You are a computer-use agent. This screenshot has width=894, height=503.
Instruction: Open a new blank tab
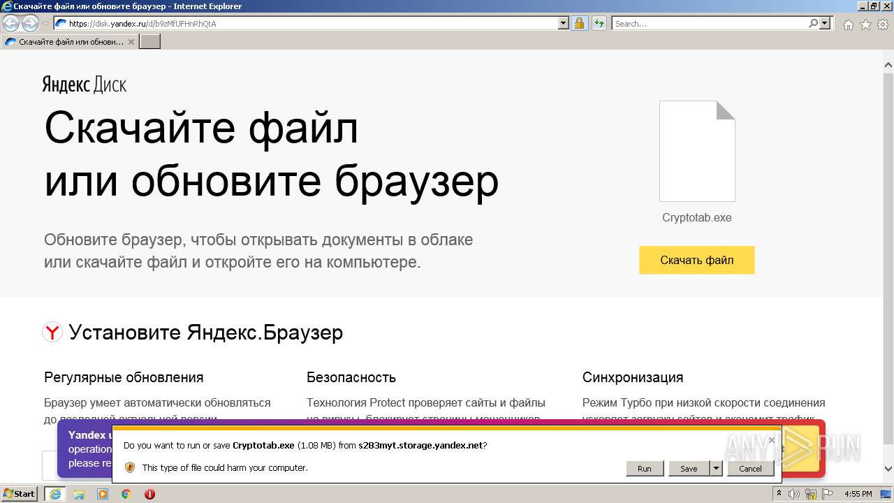click(150, 41)
